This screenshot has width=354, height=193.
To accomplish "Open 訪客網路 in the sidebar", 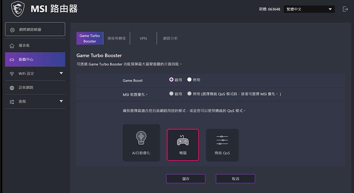I will click(35, 88).
